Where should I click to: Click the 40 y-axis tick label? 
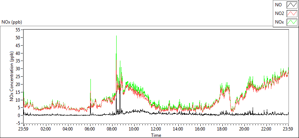[18, 53]
